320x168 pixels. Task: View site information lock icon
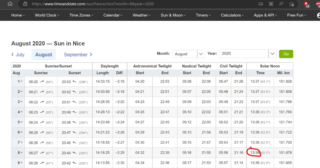pyautogui.click(x=25, y=4)
